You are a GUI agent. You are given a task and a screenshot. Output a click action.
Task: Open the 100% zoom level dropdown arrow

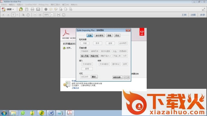click(52, 15)
